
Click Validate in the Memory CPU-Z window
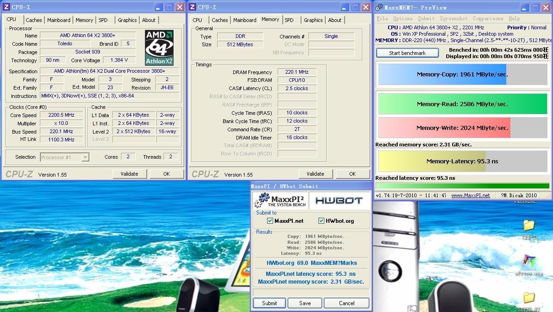point(315,174)
